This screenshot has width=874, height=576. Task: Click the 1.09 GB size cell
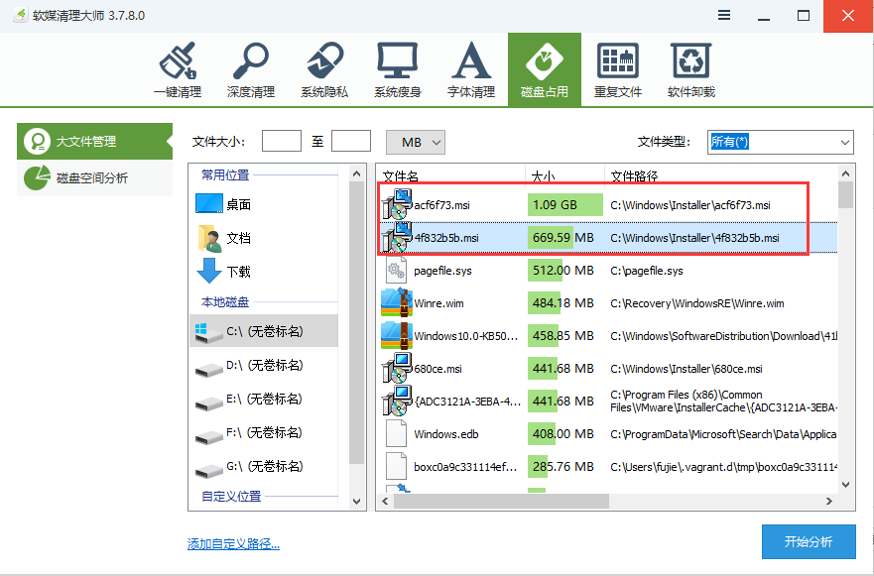point(564,205)
